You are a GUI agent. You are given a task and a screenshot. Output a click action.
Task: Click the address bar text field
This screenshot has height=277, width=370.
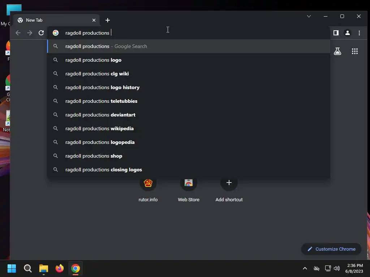[189, 33]
